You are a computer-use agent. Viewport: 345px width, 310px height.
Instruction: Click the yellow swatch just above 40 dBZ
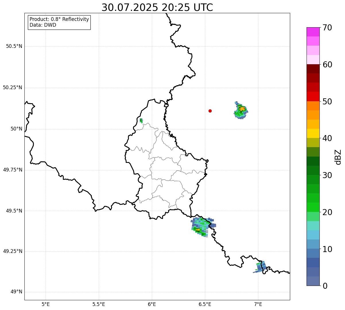(313, 133)
